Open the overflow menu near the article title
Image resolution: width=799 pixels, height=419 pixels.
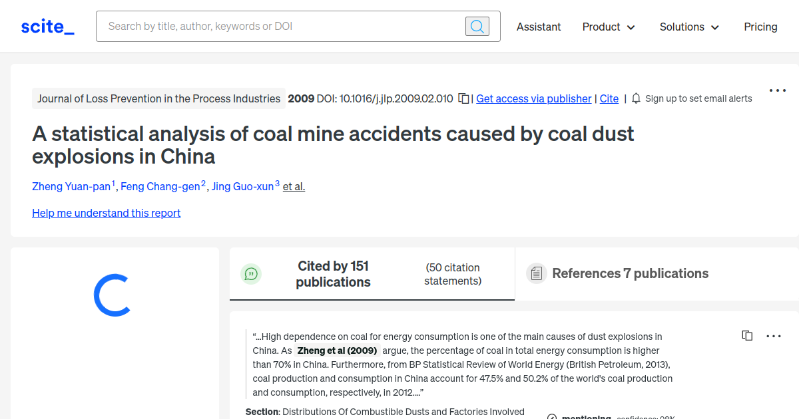coord(778,90)
